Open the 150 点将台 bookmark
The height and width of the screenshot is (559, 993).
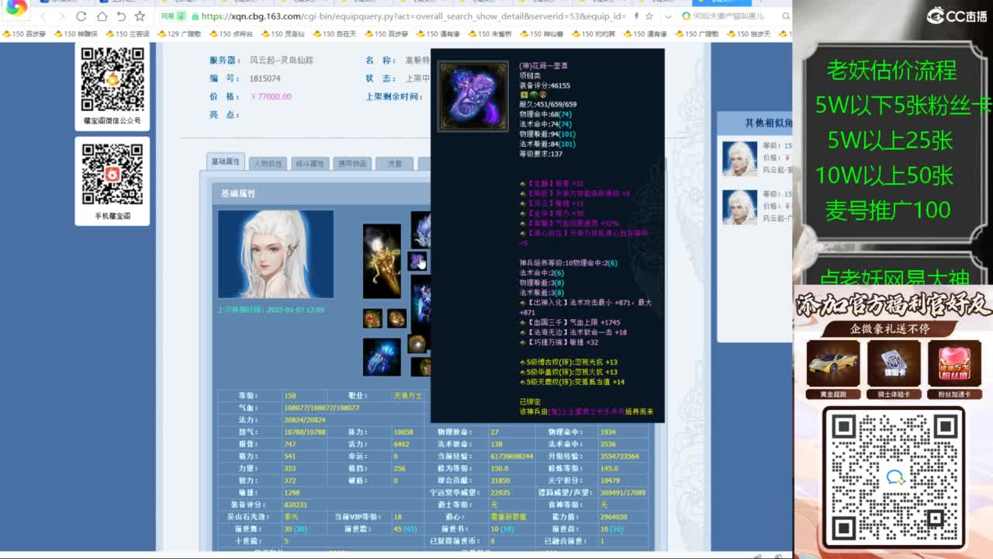pyautogui.click(x=231, y=34)
